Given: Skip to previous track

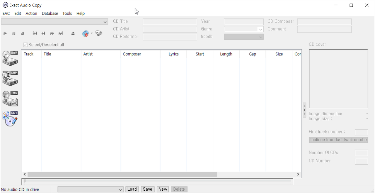Looking at the screenshot, I should (35, 33).
